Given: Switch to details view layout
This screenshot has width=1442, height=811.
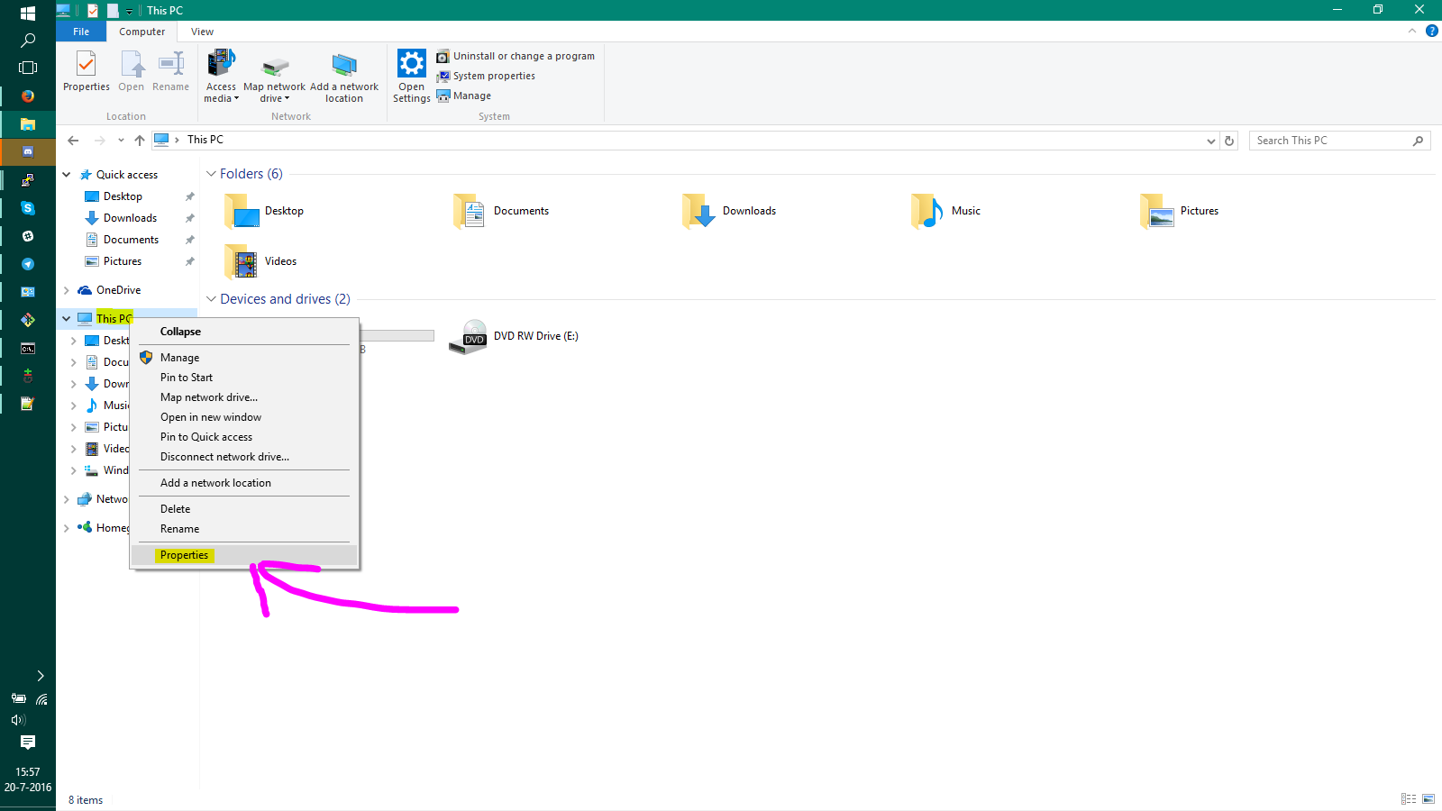Looking at the screenshot, I should pos(1409,799).
